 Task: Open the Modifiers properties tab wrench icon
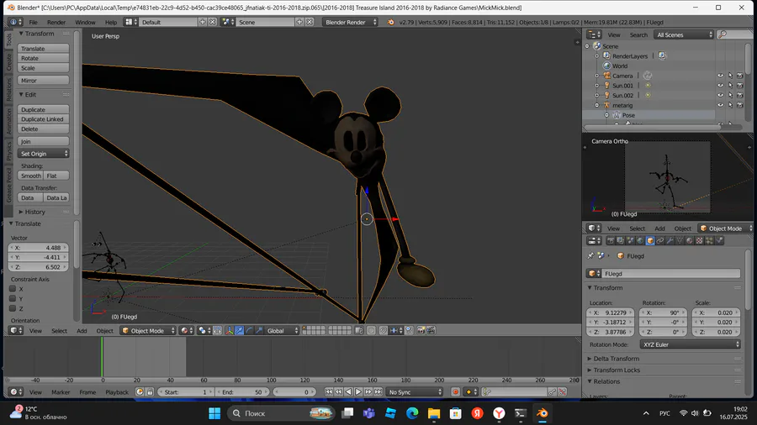tap(670, 240)
